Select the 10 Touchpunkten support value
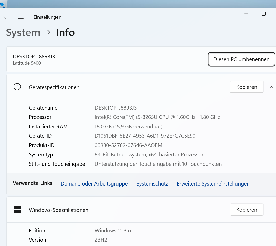Image resolution: width=276 pixels, height=246 pixels. [x=158, y=164]
